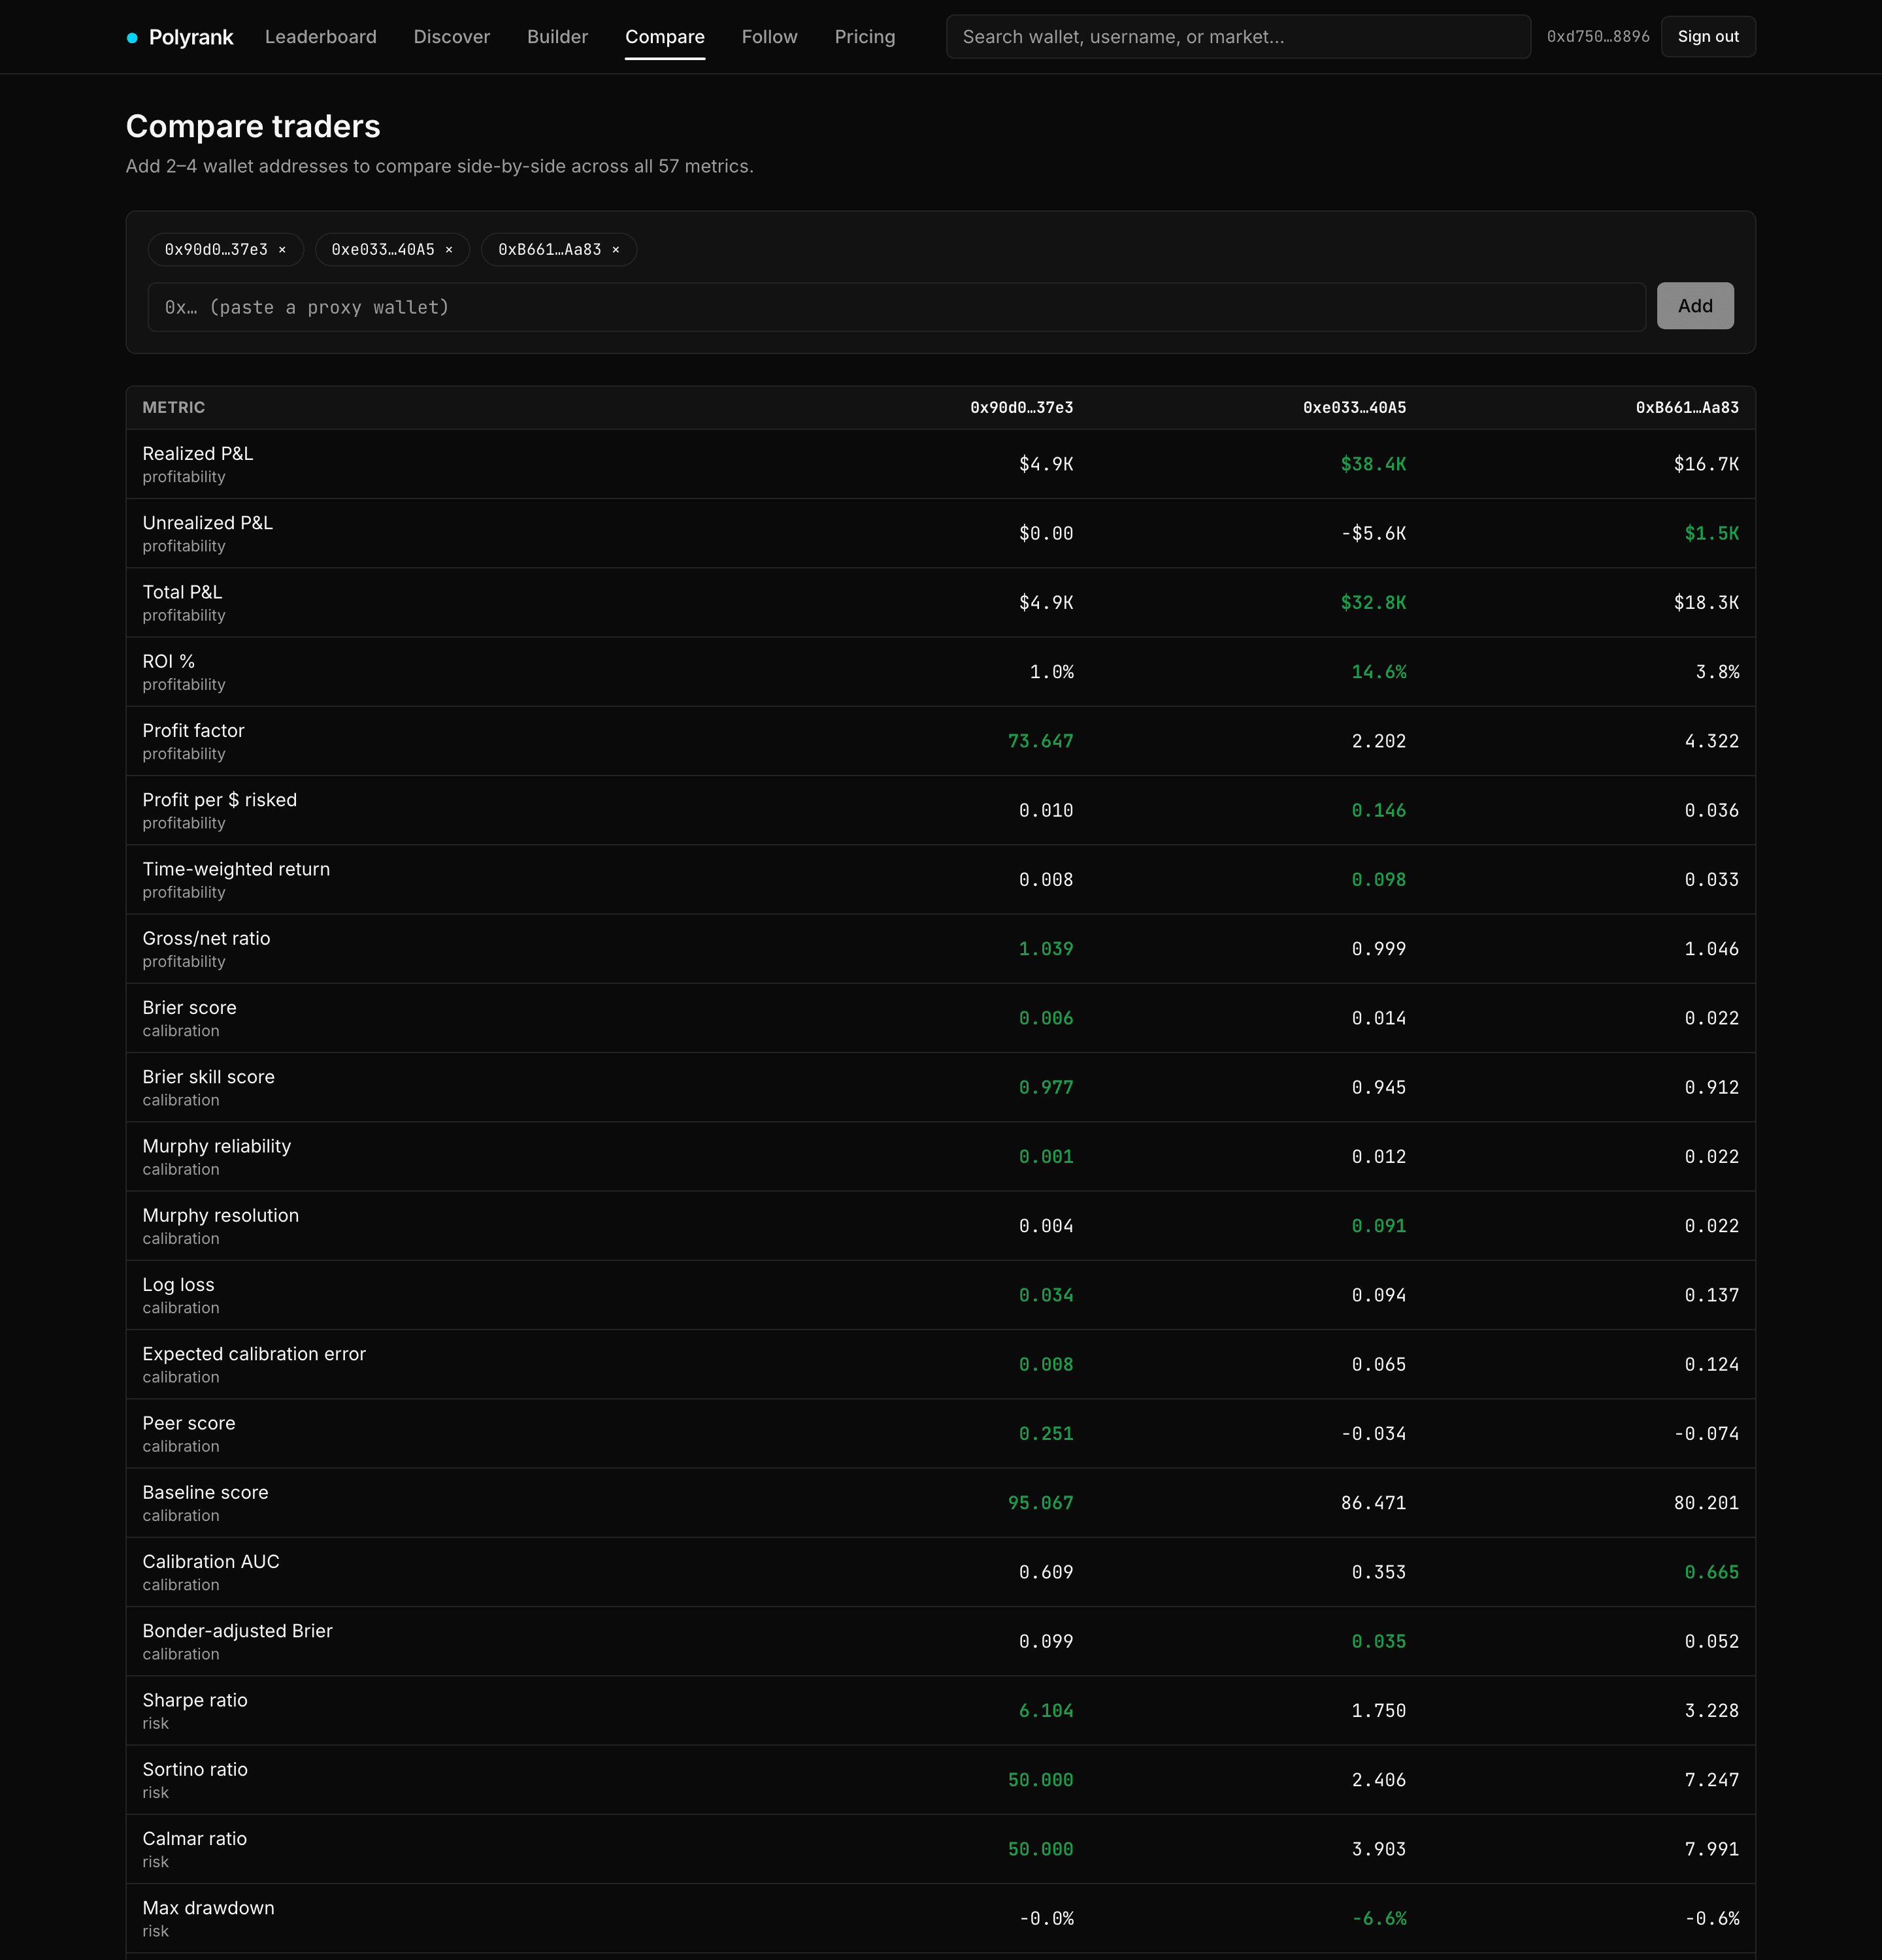This screenshot has height=1960, width=1882.
Task: Click the $38.4K realized P&L value
Action: pos(1373,464)
